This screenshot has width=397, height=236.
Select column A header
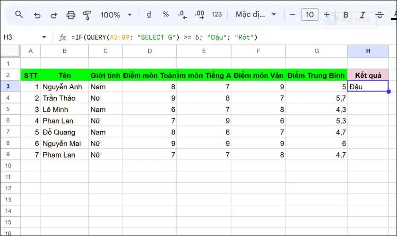point(30,51)
